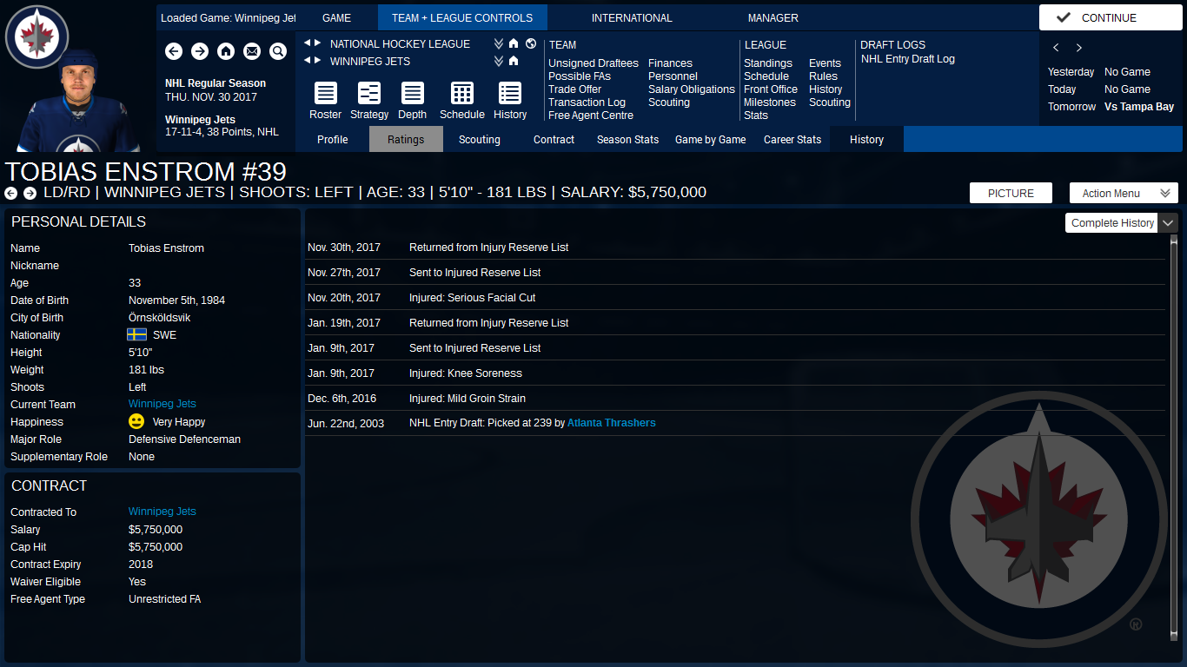
Task: Open the team History list icon
Action: (510, 94)
